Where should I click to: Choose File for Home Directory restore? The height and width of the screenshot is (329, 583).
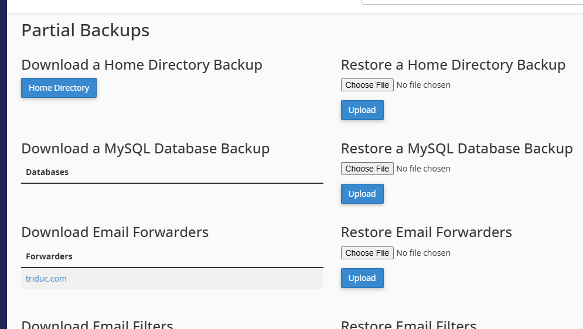pos(367,85)
